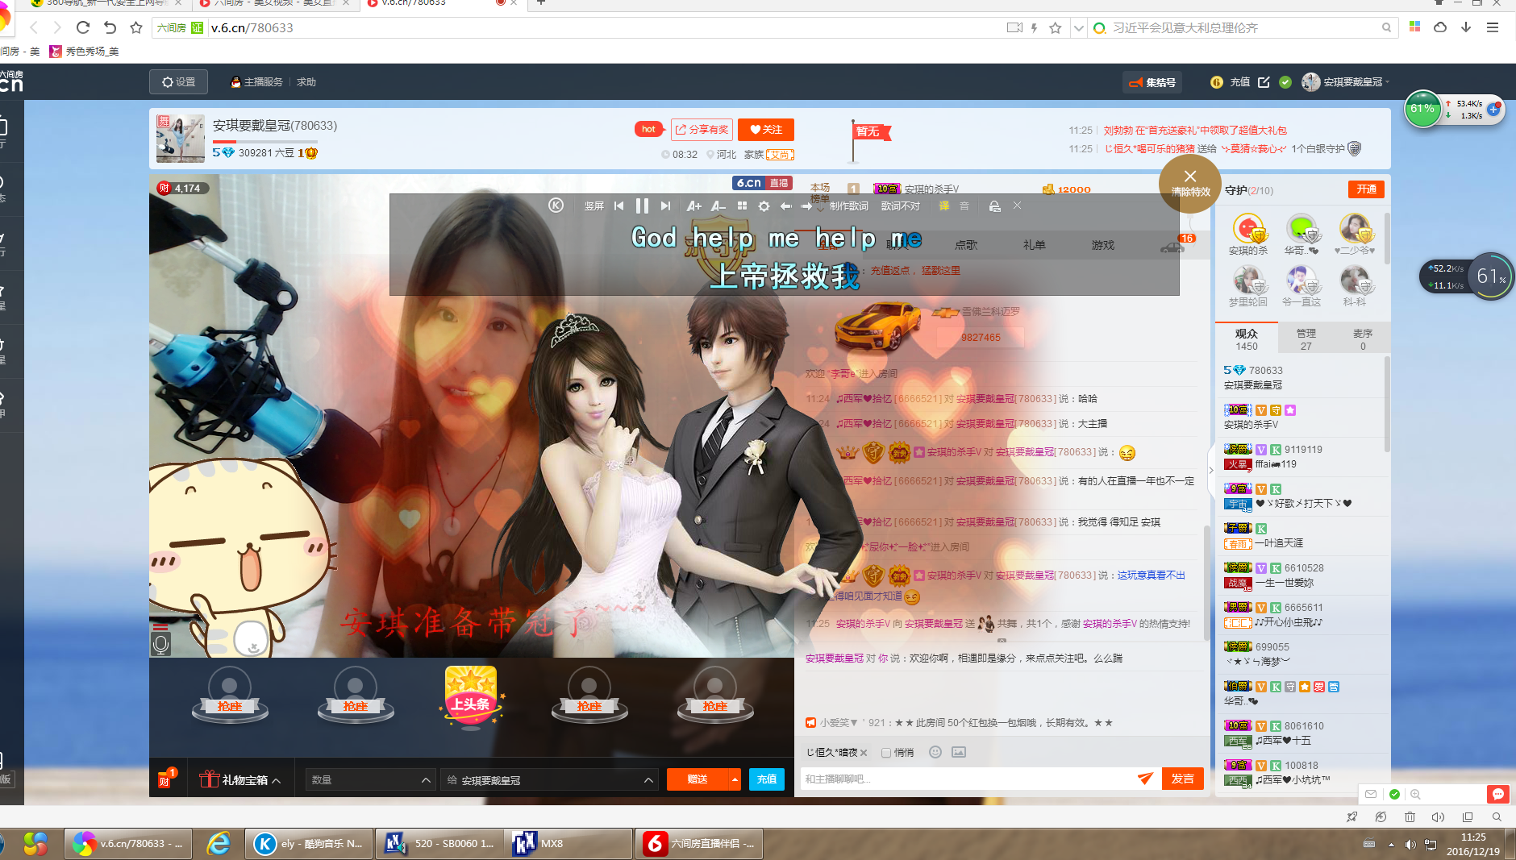Click 充值 in top navigation

[1240, 82]
